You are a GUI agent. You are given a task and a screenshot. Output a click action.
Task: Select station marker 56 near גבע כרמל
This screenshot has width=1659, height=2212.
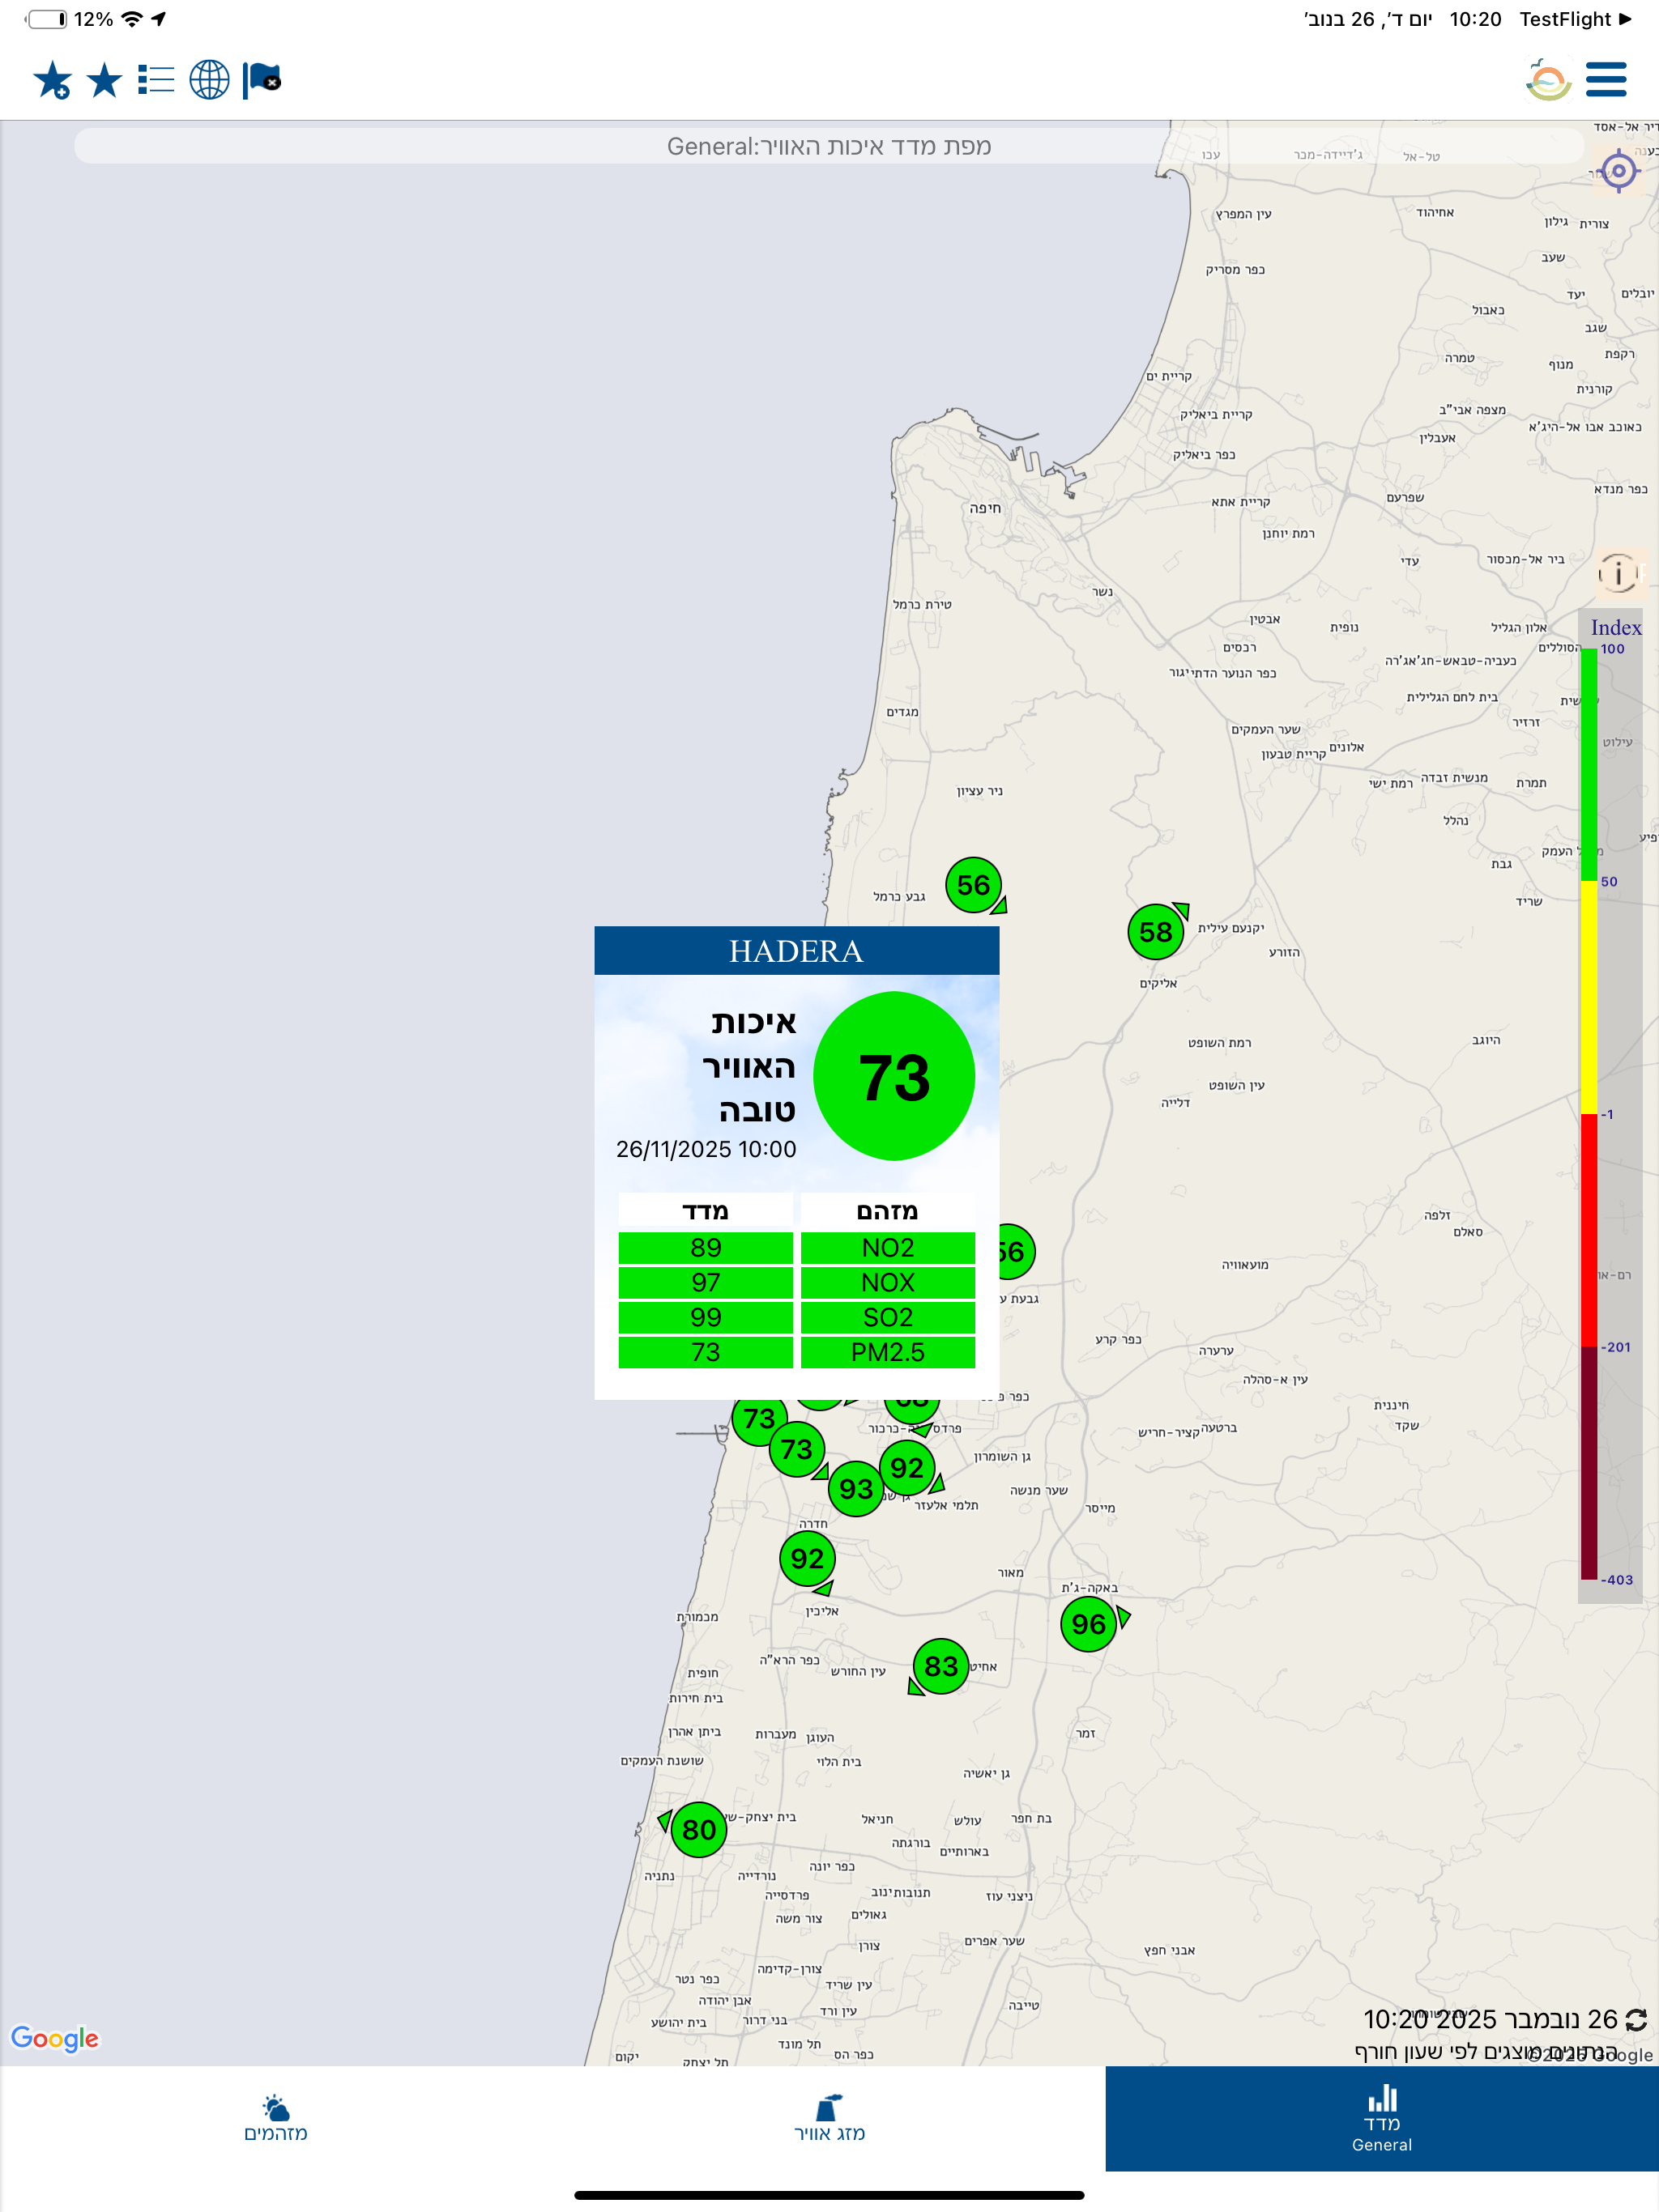pos(974,885)
